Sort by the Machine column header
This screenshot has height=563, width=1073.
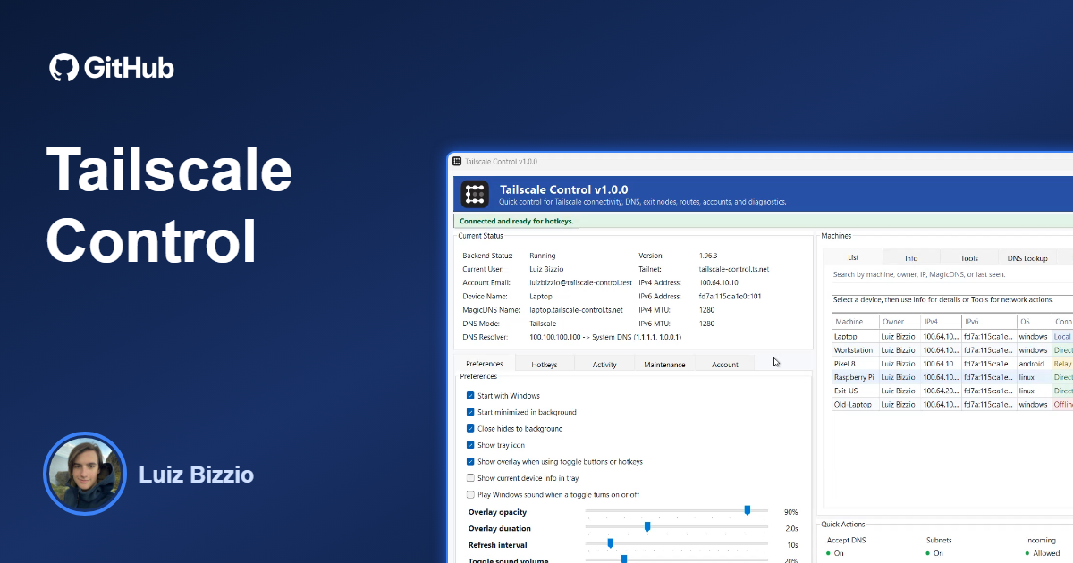855,322
